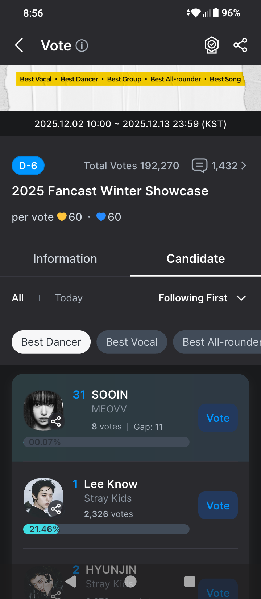This screenshot has height=599, width=261.
Task: Open comments via the 1,432 chevron
Action: 244,166
